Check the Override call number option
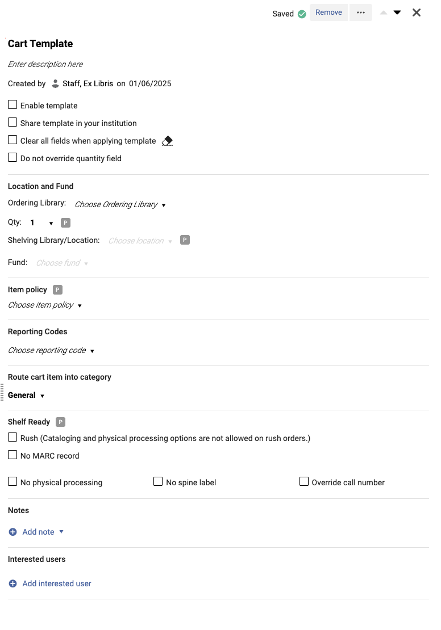Image resolution: width=441 pixels, height=630 pixels. 304,482
